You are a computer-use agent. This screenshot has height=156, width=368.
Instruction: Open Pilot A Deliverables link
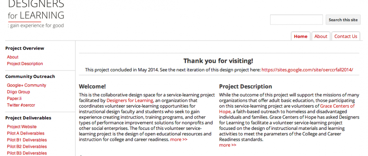point(26,133)
